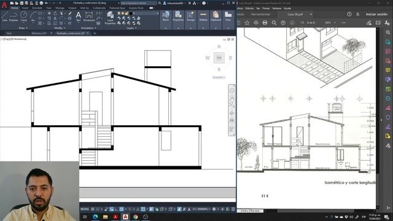Open the Unnamed UCS dropdown below ViewCube

click(x=219, y=77)
